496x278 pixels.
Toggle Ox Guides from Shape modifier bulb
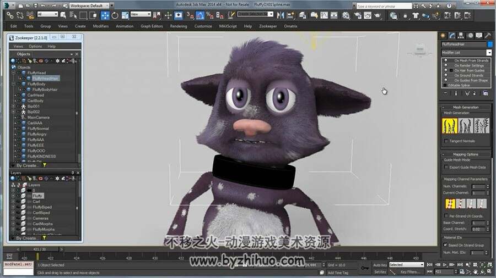pyautogui.click(x=446, y=80)
